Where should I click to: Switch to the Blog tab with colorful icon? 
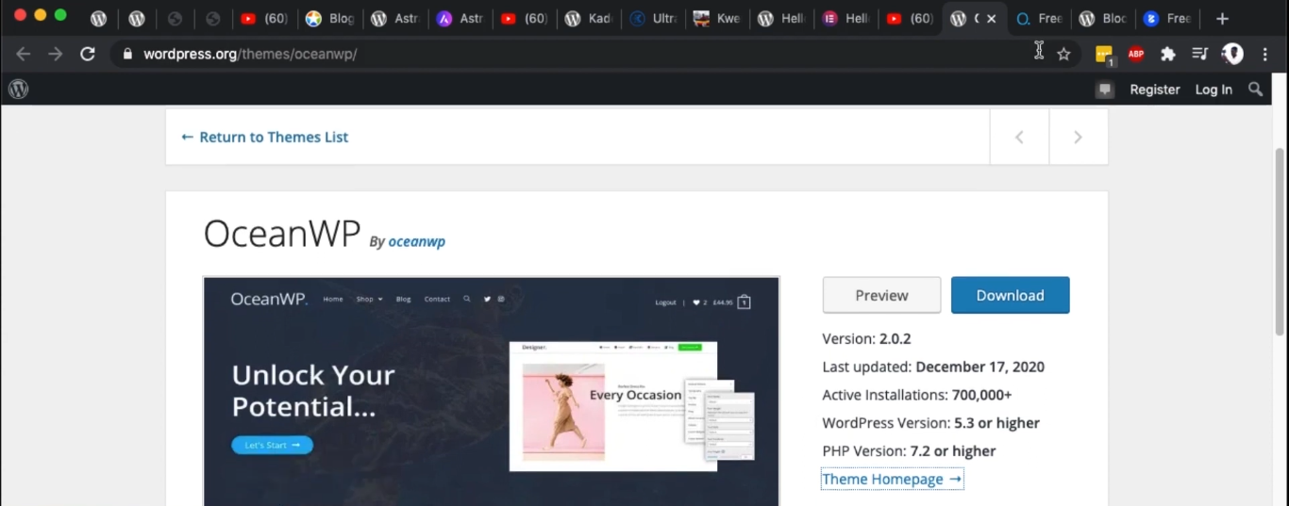tap(329, 19)
